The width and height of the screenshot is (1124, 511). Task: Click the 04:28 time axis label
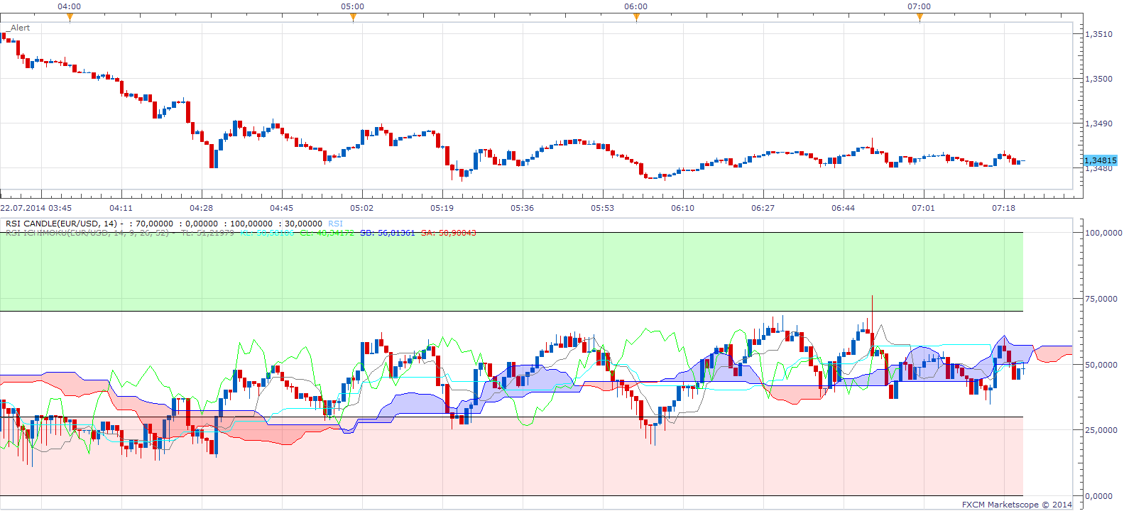point(202,208)
